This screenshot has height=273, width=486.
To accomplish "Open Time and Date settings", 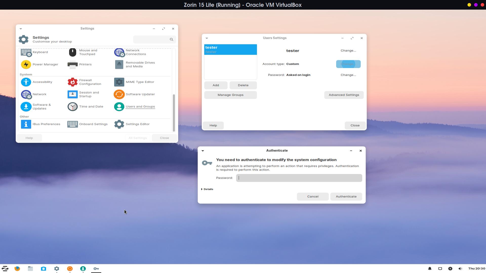I will point(72,107).
